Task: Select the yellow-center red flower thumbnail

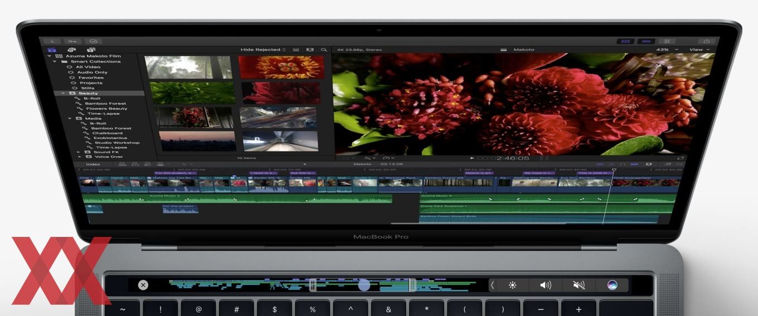Action: (x=281, y=66)
